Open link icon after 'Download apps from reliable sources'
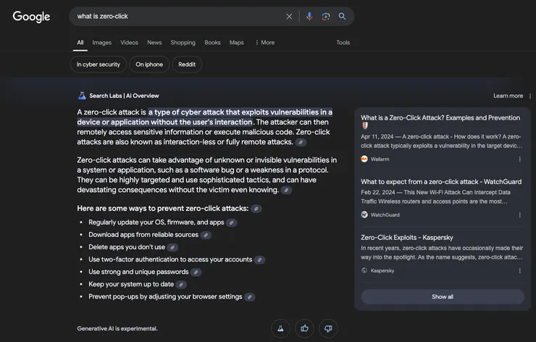536x342 pixels. click(206, 235)
